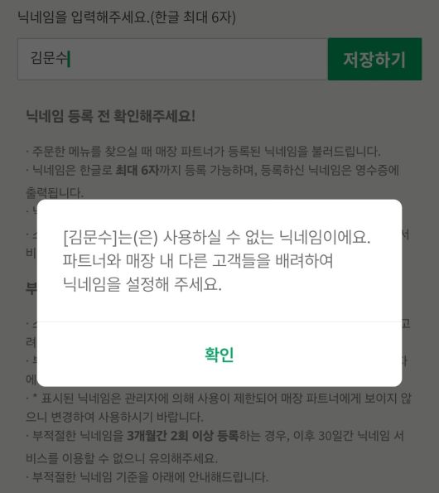Click the 닉네임을 설정해 주세요 dialog line

[142, 284]
